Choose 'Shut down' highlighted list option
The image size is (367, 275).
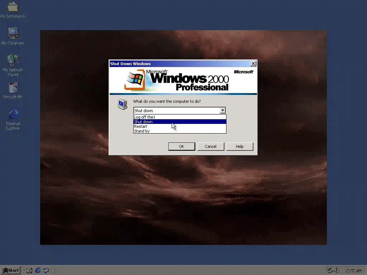[180, 122]
